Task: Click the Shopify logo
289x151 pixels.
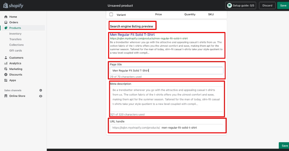Action: click(13, 6)
